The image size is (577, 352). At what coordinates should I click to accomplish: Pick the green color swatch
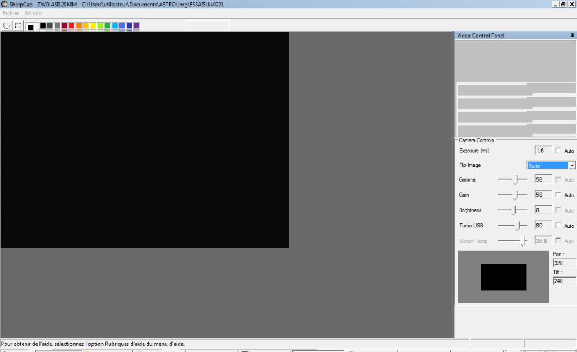(x=108, y=26)
